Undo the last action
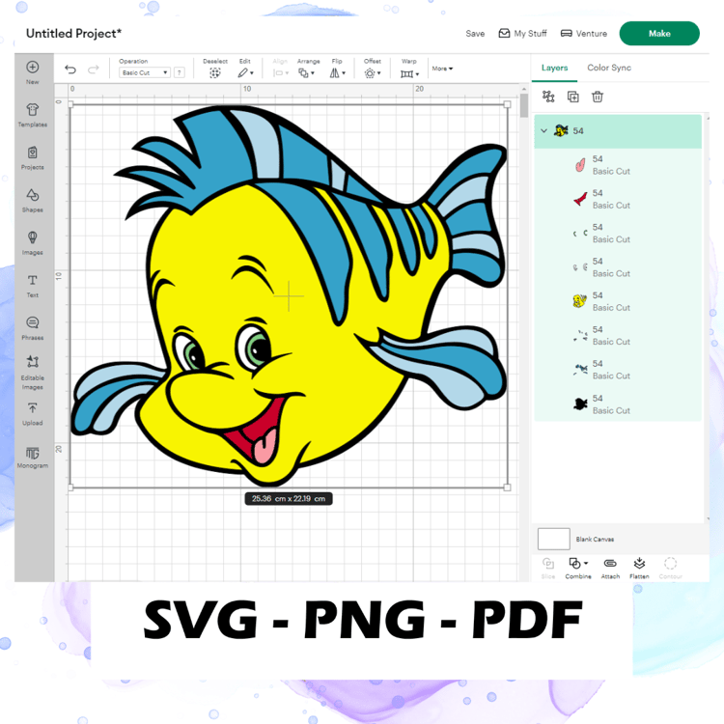Viewport: 724px width, 724px height. [70, 70]
